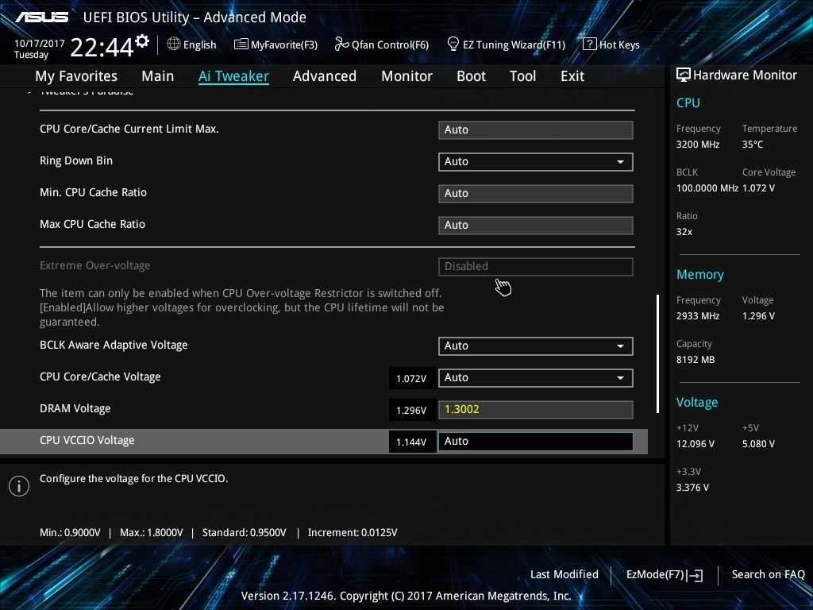Screen dimensions: 813x610
Task: Click Last Modified button
Action: point(564,574)
